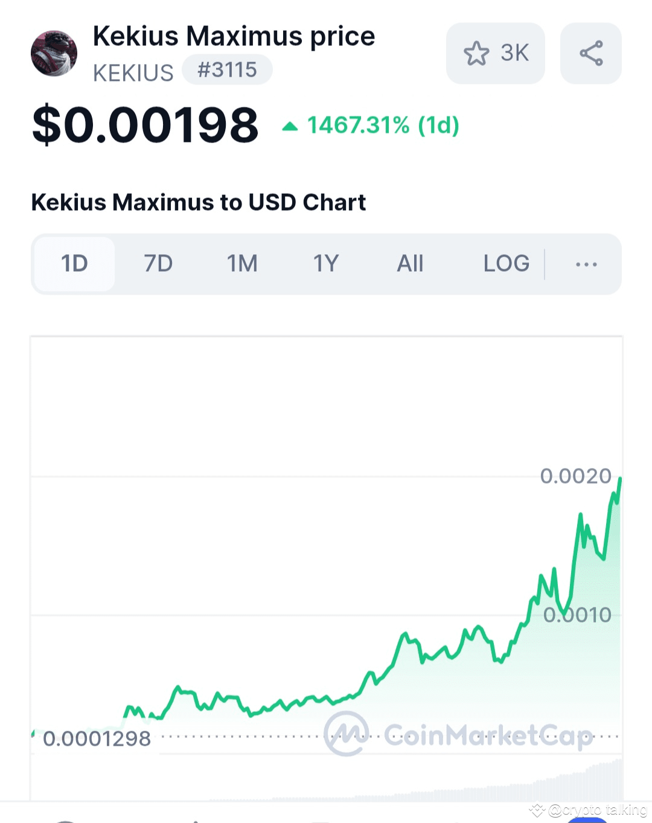Screen dimensions: 652x823
Task: Click the green up-triangle price indicator
Action: pyautogui.click(x=290, y=126)
